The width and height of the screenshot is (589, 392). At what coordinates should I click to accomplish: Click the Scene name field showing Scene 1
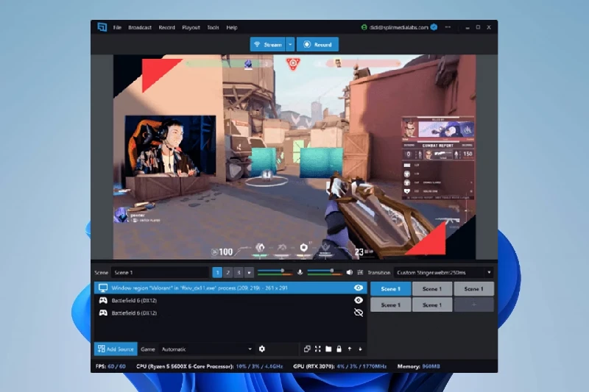coord(160,272)
